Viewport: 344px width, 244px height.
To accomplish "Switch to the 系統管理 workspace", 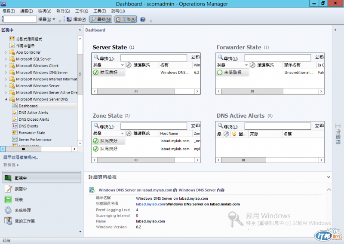I will pos(41,210).
